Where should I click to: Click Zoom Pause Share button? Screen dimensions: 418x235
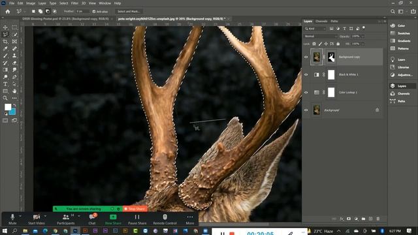click(137, 219)
